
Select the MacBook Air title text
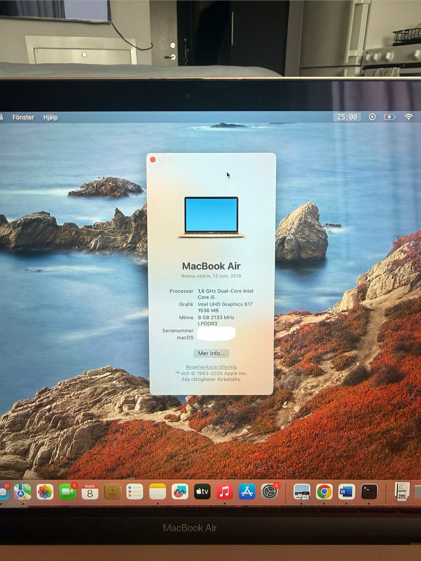coord(211,266)
